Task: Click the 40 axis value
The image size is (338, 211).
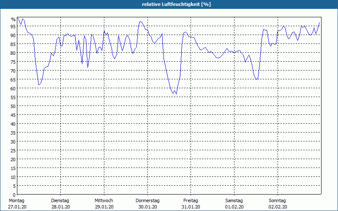Action: [14, 124]
